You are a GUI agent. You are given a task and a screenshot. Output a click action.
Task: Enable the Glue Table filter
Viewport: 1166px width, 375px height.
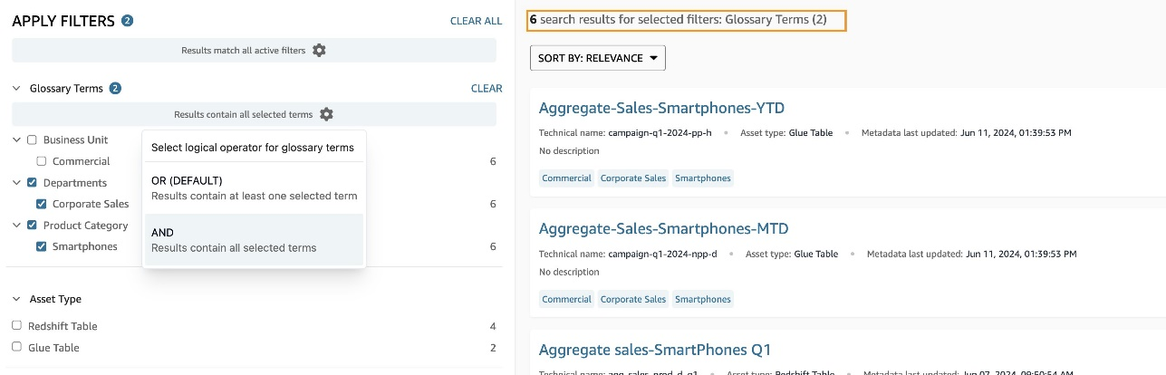pyautogui.click(x=17, y=348)
